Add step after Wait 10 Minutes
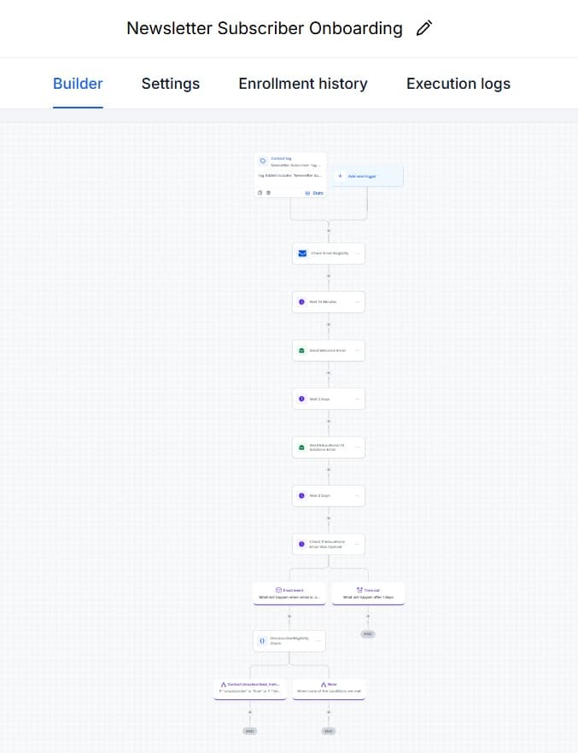 point(329,324)
